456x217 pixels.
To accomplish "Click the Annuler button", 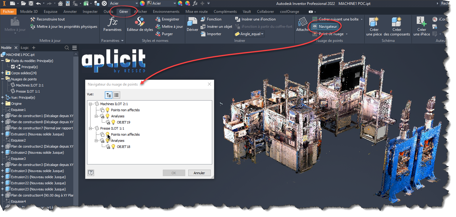I will tap(199, 173).
